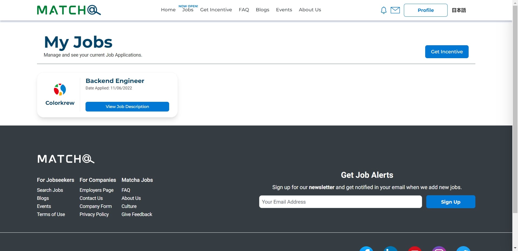Open the messages envelope icon
Viewport: 518px width, 251px height.
tap(395, 10)
